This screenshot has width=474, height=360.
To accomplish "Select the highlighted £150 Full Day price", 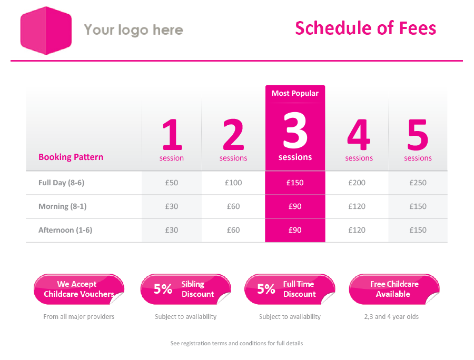I will pyautogui.click(x=295, y=183).
